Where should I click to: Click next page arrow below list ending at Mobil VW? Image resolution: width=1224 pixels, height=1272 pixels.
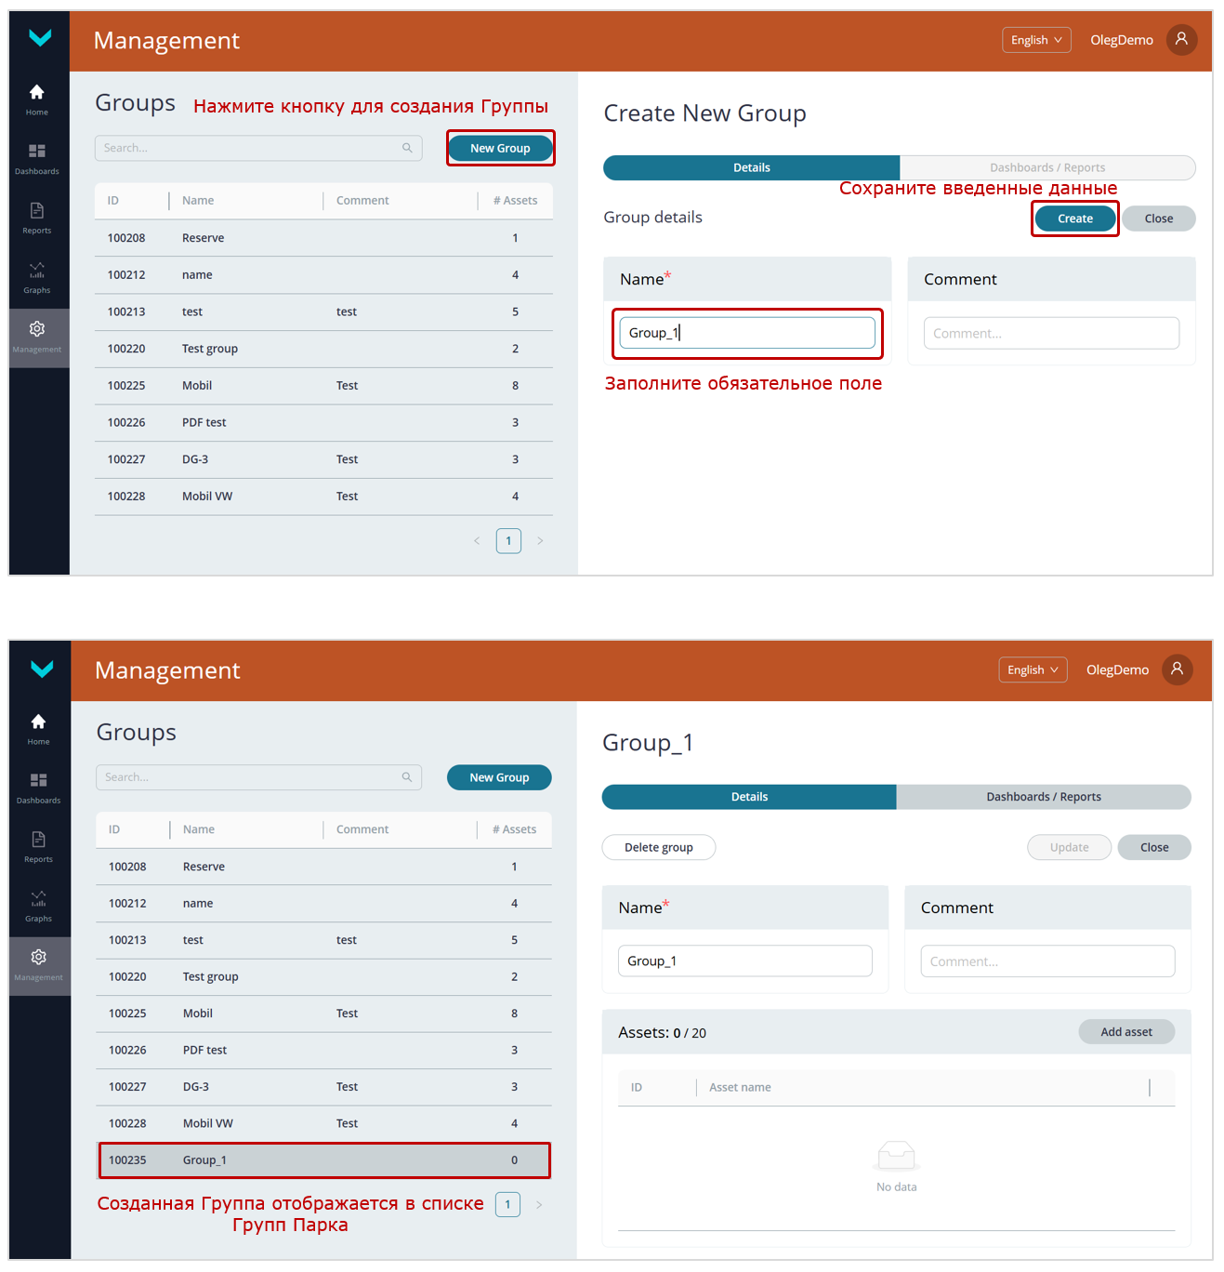point(540,541)
